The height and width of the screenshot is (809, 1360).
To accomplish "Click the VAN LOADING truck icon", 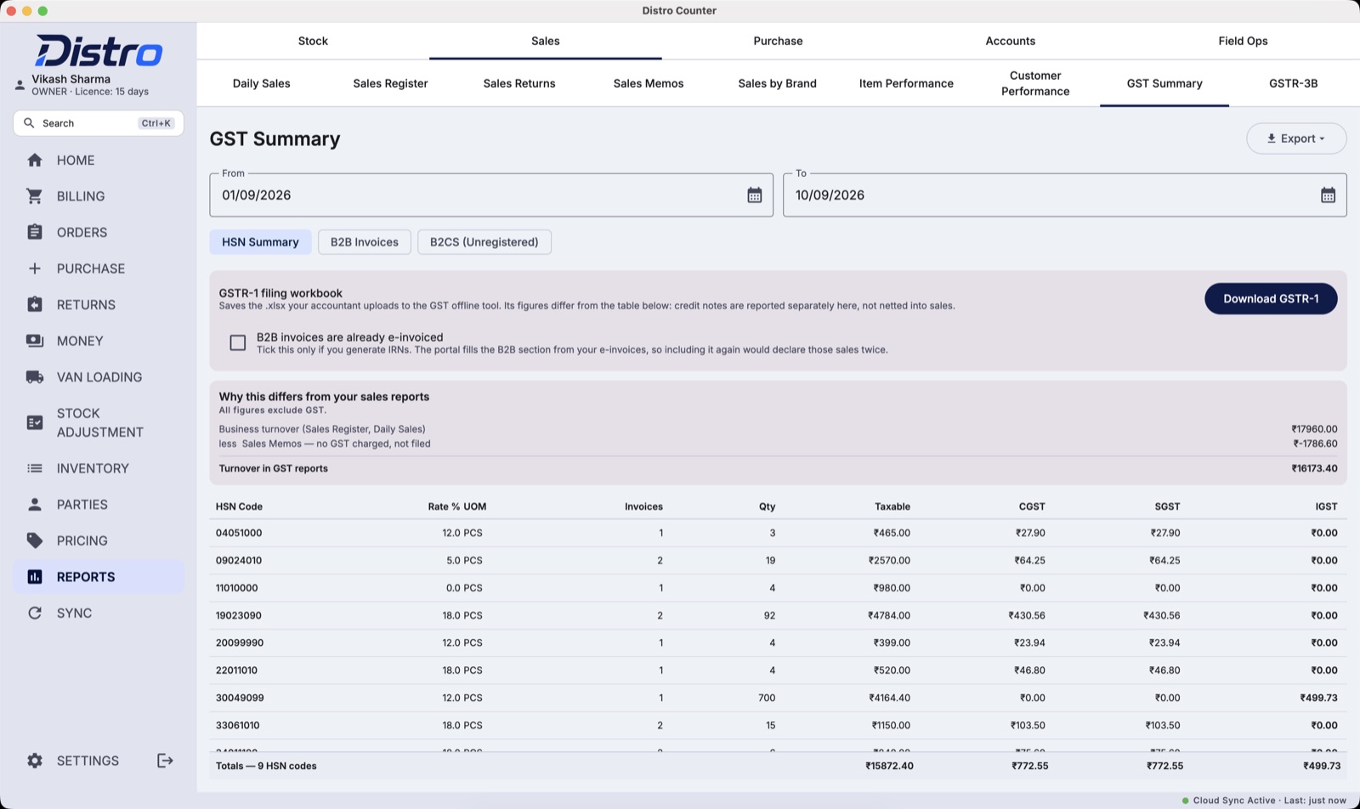I will coord(35,377).
